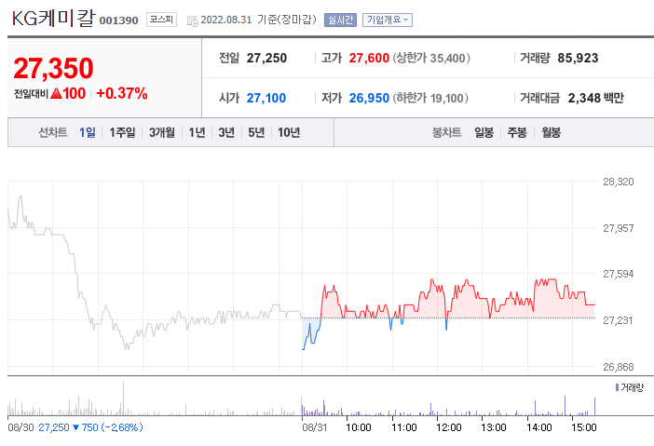Click the 거래대금 2,348 백만 value
The width and height of the screenshot is (654, 446).
[595, 98]
